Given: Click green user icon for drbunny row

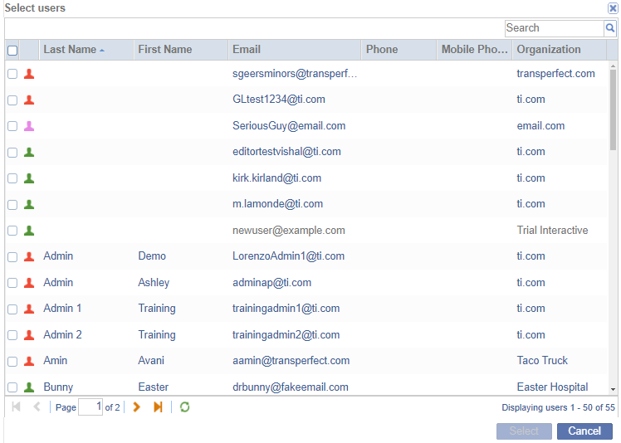Looking at the screenshot, I should coord(29,387).
